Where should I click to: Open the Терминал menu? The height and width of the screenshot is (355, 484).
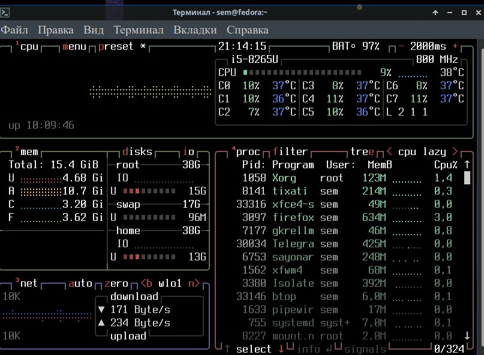pyautogui.click(x=139, y=30)
